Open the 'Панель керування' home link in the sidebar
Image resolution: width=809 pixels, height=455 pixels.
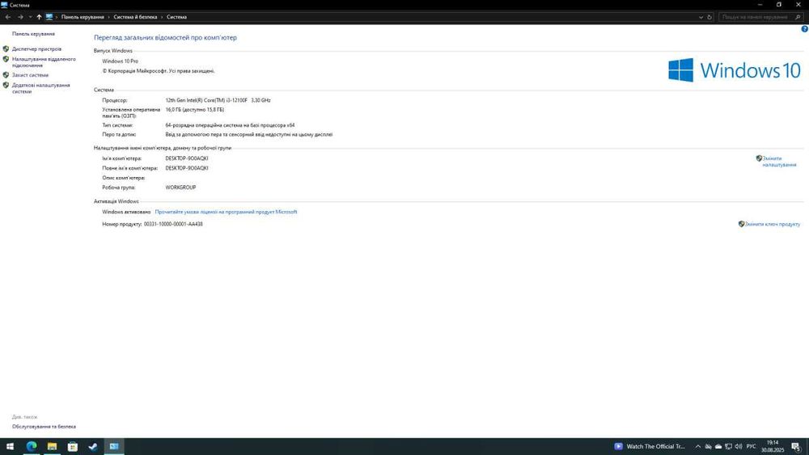(33, 34)
